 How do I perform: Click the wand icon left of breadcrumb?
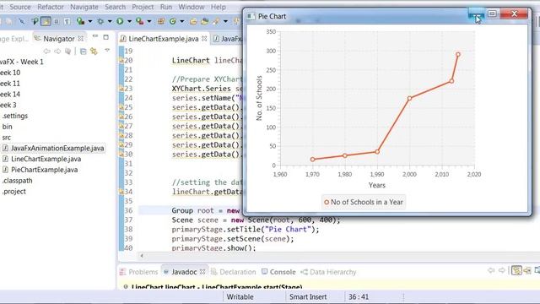pos(21,21)
